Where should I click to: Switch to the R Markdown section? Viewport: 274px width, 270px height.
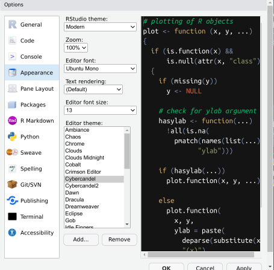32,121
